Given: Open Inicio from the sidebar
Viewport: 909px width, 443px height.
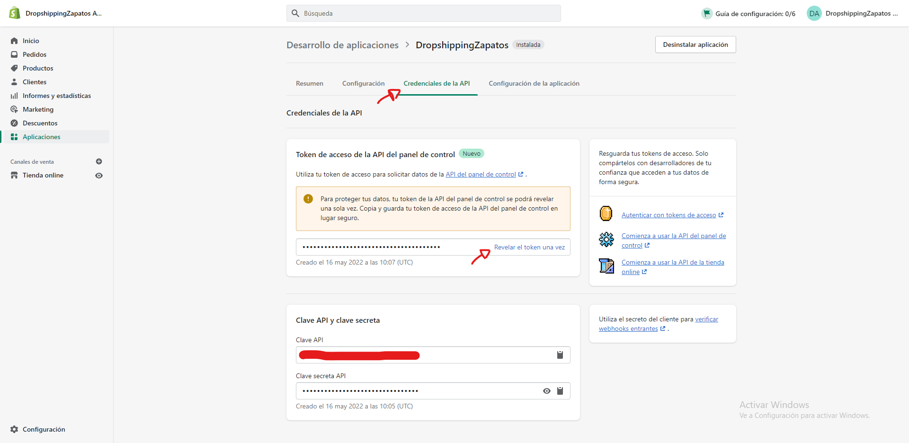Looking at the screenshot, I should tap(31, 41).
